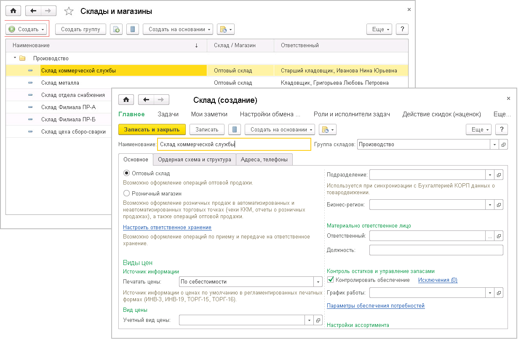The image size is (521, 340).
Task: Follow the Настроить ответственное хранение link
Action: pos(167,228)
